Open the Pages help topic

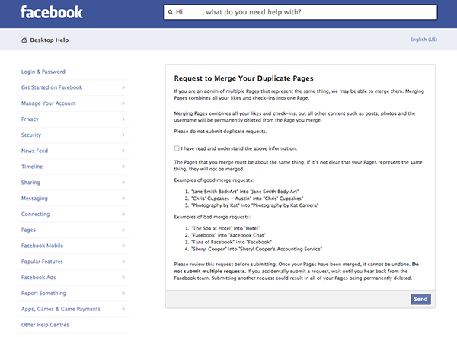28,230
